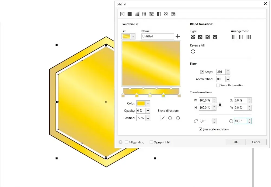Select the repeat and mirror arrangement

(241, 37)
